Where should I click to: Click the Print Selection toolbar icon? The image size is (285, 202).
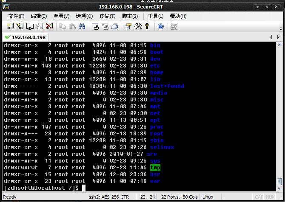tap(105, 26)
